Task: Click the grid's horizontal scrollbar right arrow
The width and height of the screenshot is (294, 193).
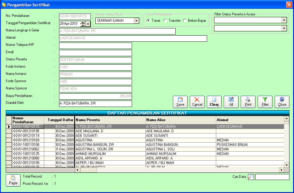Action: (281, 170)
